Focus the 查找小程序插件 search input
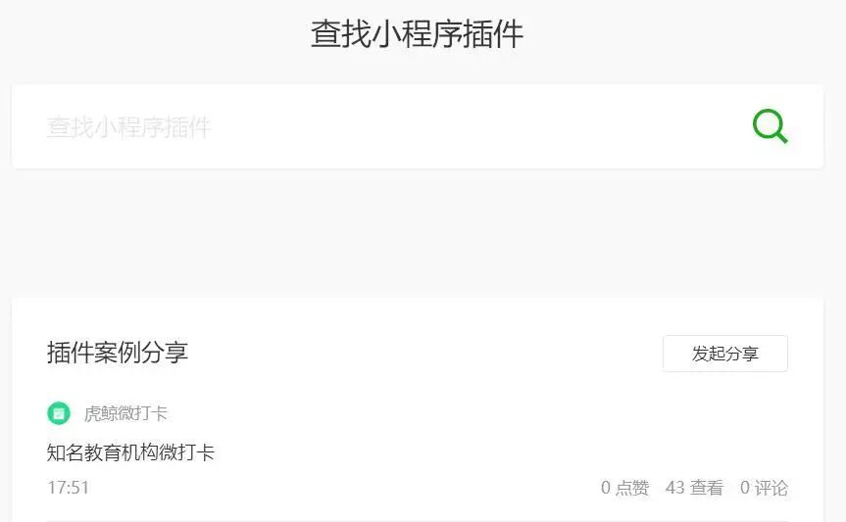 (x=417, y=126)
